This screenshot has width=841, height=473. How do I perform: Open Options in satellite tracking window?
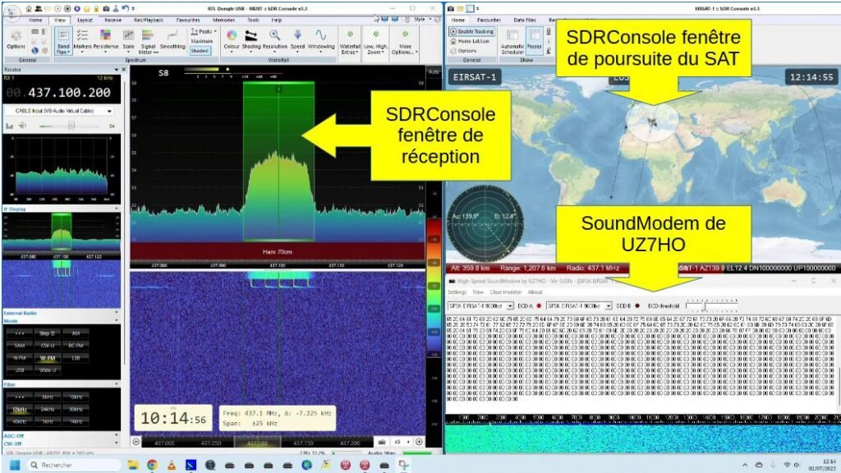tap(464, 50)
